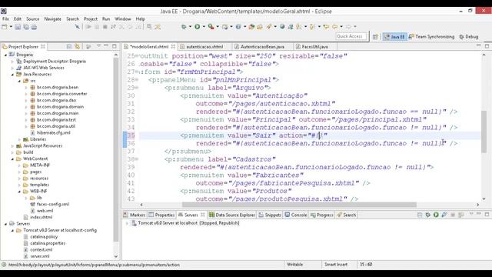Click the Skip All Breakpoints toolbar icon
This screenshot has width=492, height=277.
77,27
